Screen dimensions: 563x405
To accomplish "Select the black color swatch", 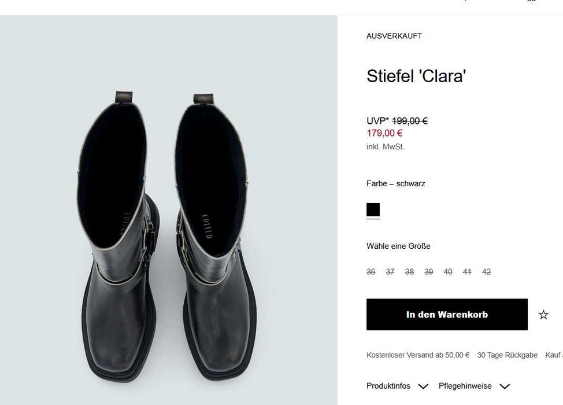I will (x=373, y=209).
